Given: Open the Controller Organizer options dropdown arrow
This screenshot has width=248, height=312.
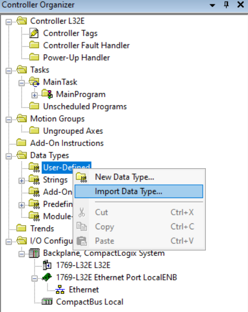Looking at the screenshot, I should [x=213, y=5].
